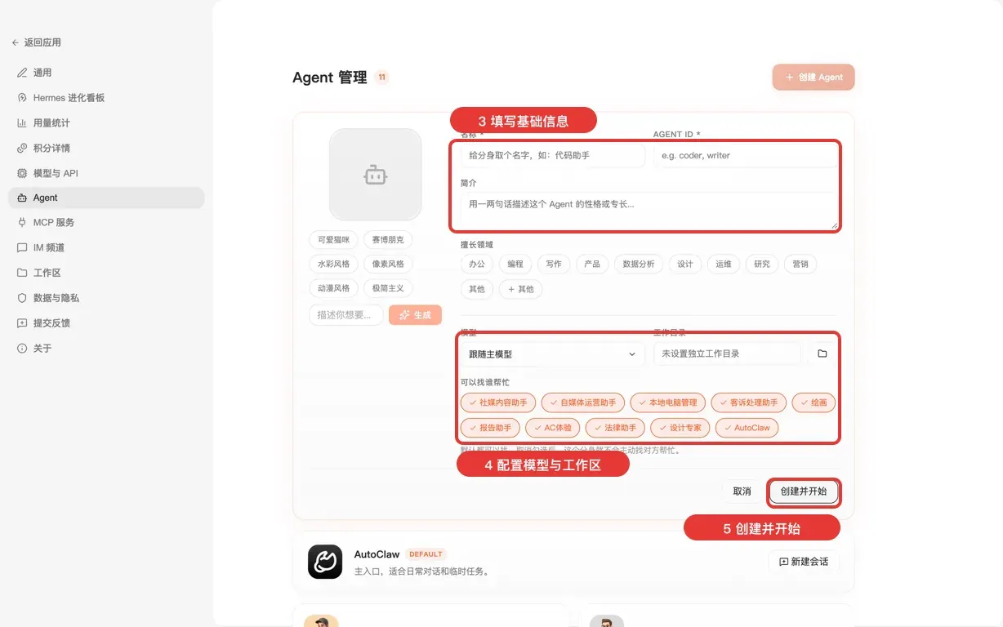Uncheck 客诉处理助手 helper
Viewport: 1003px width, 627px height.
coord(749,402)
